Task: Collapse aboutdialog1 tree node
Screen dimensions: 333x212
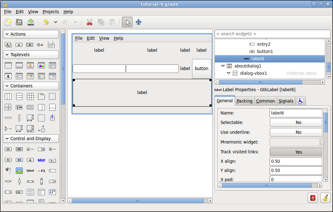Action: pyautogui.click(x=223, y=66)
